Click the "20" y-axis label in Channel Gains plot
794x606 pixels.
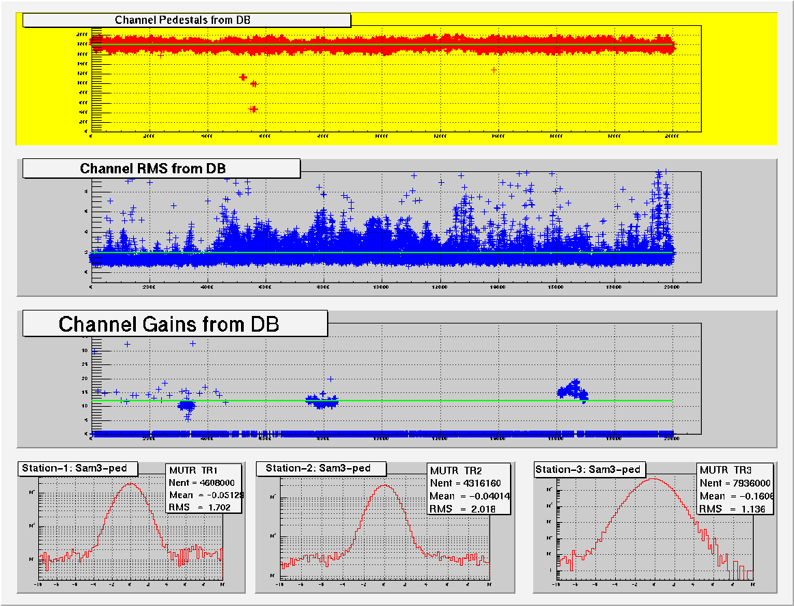point(85,378)
